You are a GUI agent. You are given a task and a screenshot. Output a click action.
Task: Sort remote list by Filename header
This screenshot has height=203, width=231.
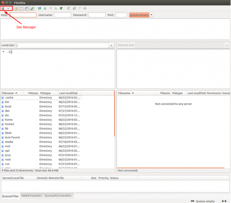pyautogui.click(x=137, y=93)
